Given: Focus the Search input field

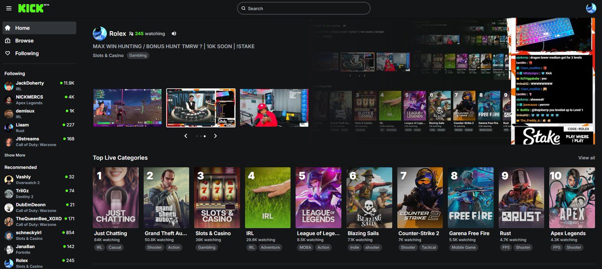Looking at the screenshot, I should tap(304, 8).
